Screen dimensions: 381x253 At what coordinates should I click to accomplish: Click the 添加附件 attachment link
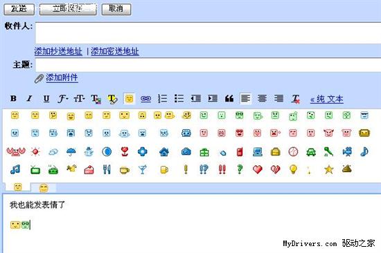click(x=62, y=78)
